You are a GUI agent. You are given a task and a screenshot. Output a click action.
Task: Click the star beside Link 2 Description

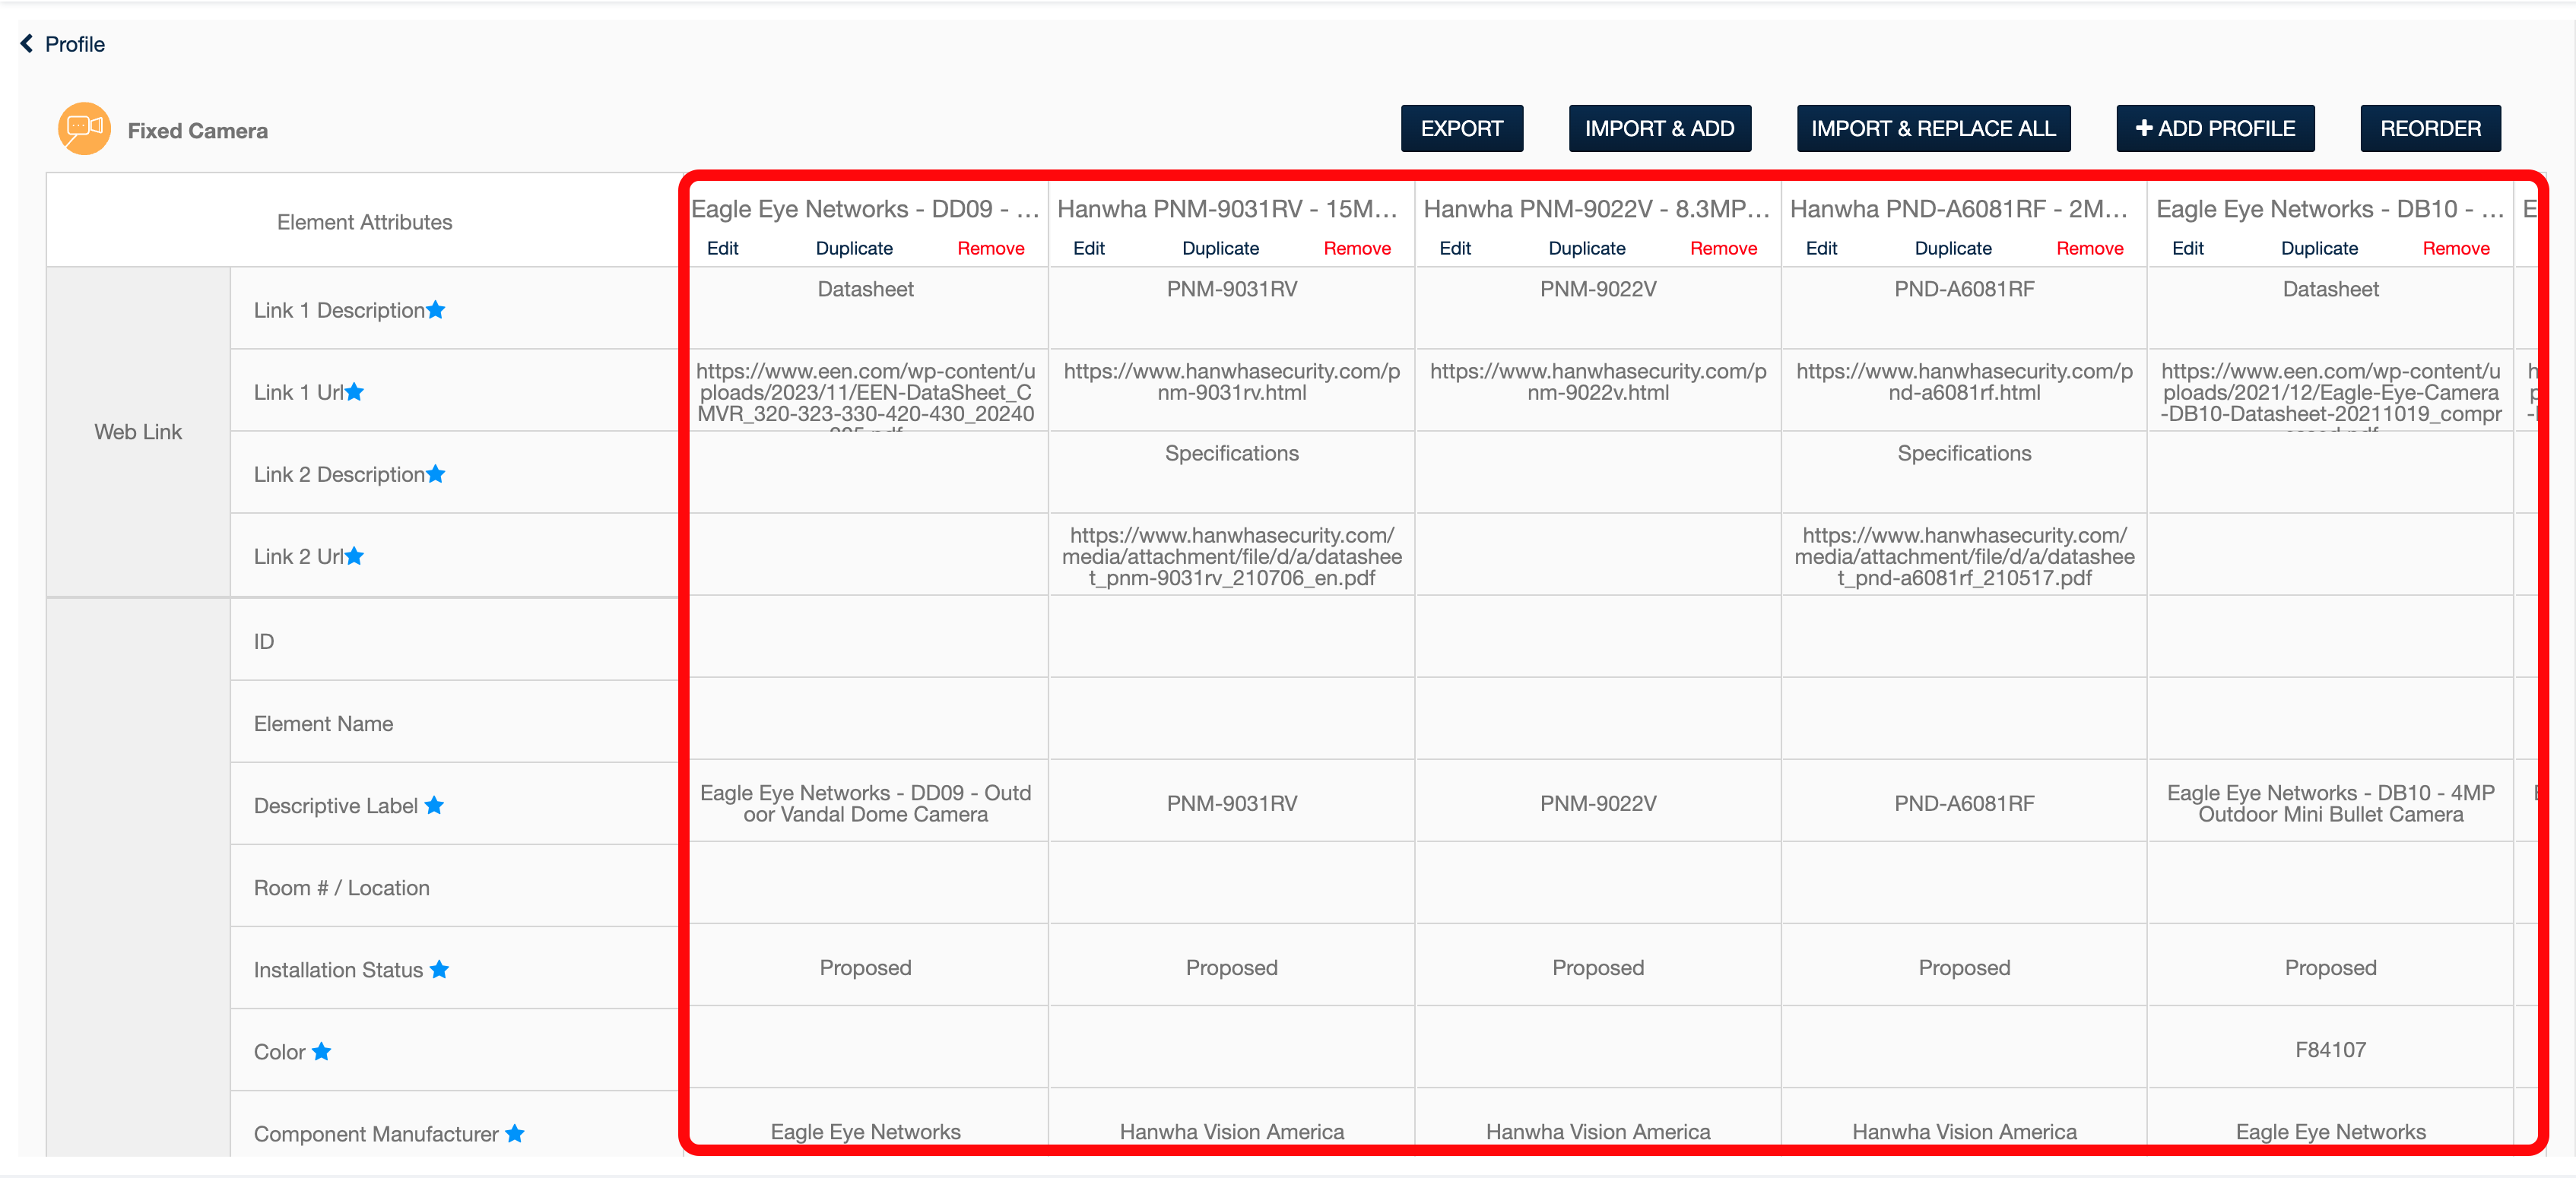tap(436, 473)
